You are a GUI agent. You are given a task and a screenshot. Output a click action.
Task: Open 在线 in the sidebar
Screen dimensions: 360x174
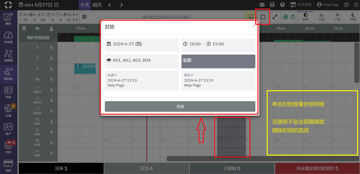[x=8, y=111]
